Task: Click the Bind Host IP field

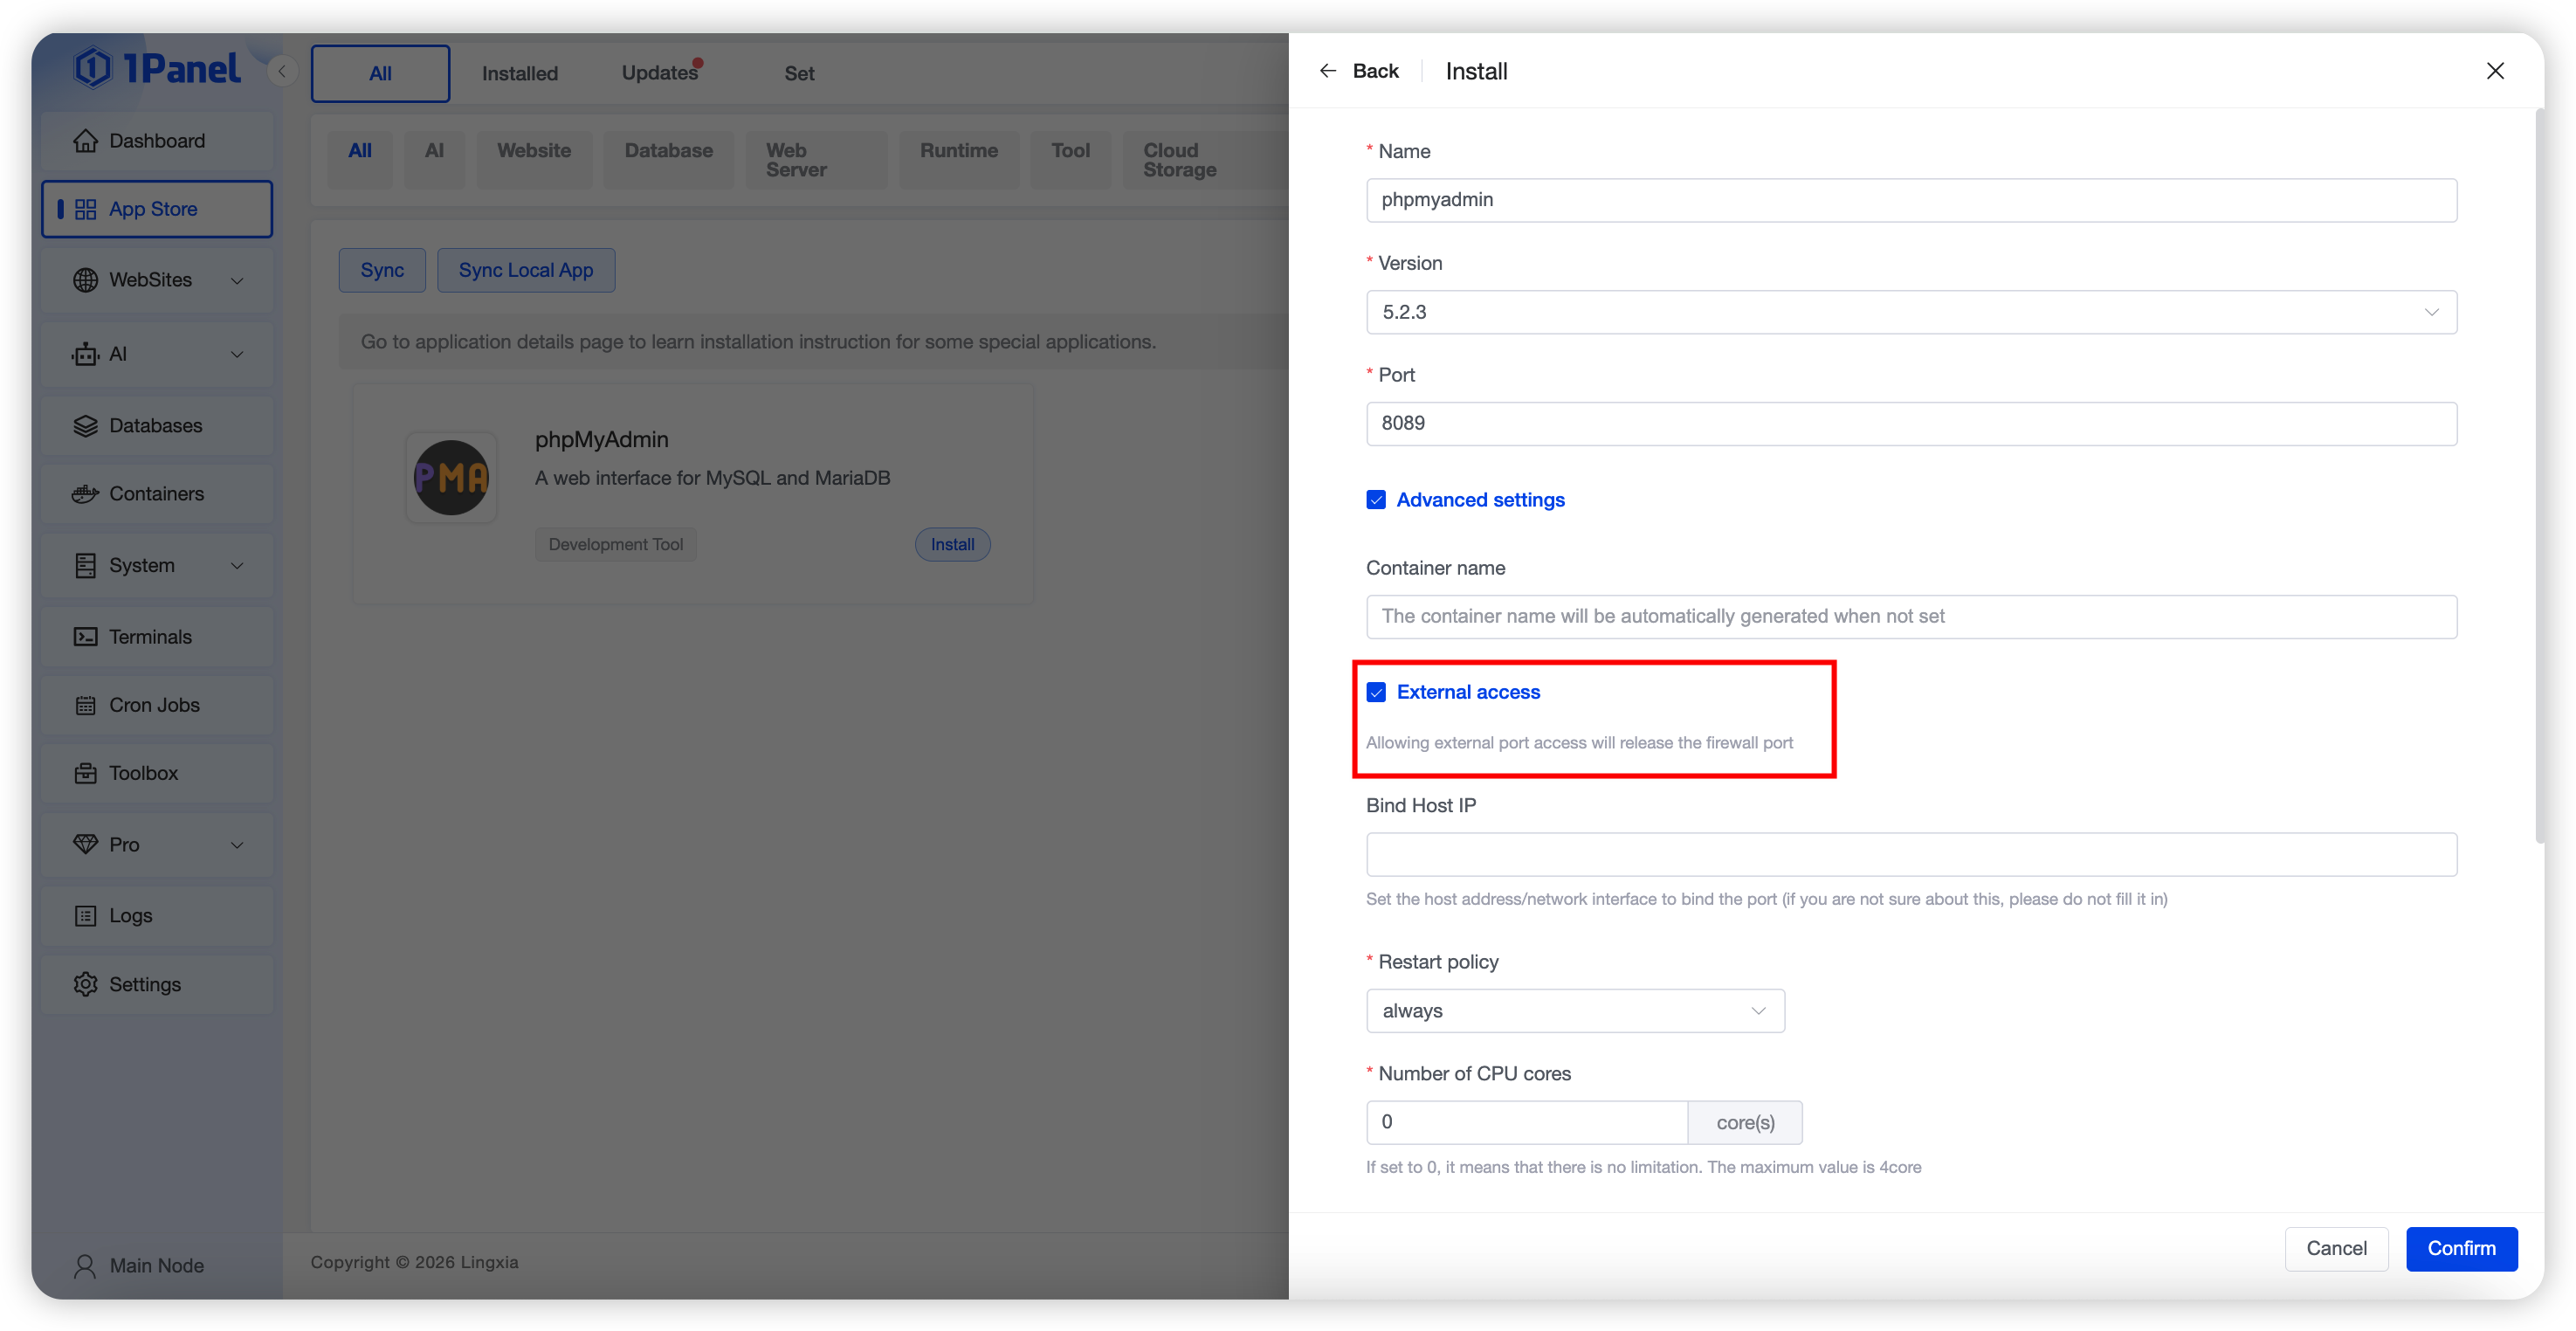Action: tap(1910, 855)
